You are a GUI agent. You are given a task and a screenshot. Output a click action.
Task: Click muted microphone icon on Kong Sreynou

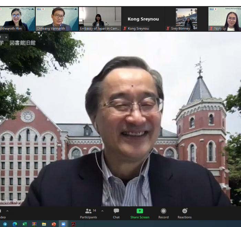point(125,29)
